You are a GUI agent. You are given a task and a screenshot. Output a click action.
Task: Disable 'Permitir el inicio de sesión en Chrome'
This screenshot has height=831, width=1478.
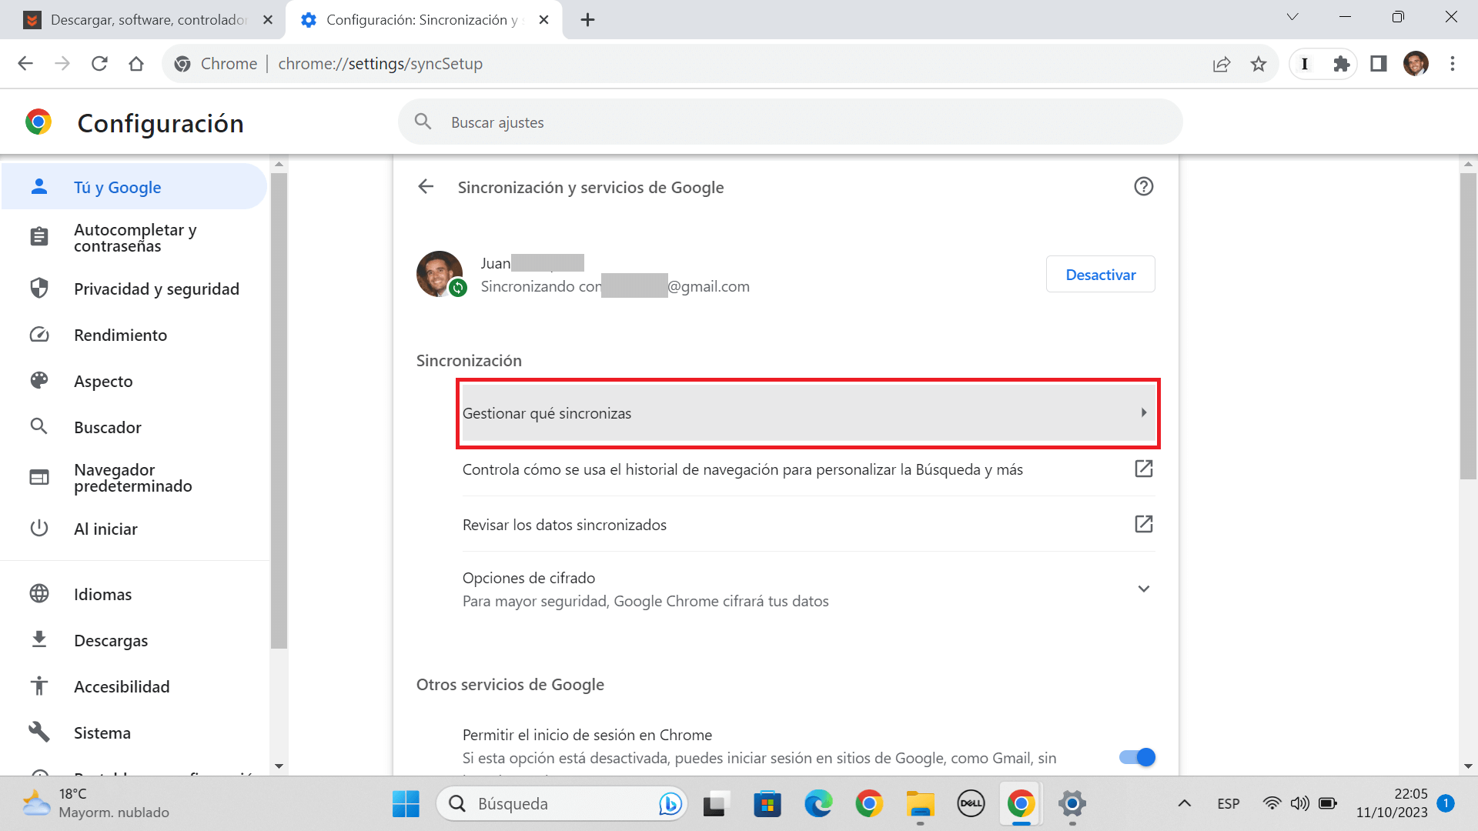[x=1136, y=757]
